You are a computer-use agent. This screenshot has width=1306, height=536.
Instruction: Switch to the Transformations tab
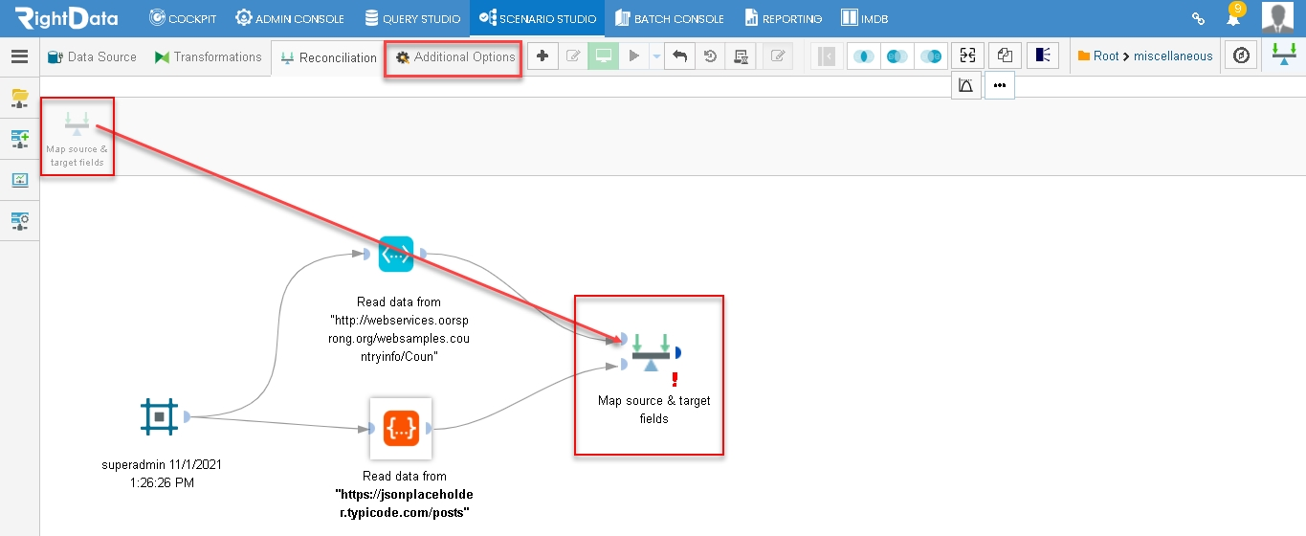(x=208, y=56)
